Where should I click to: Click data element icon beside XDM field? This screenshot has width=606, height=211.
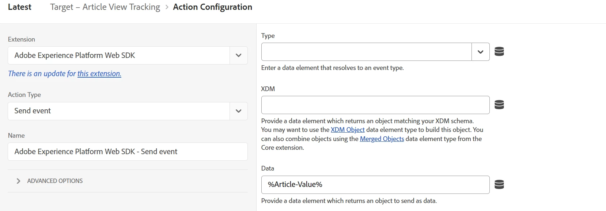(499, 105)
